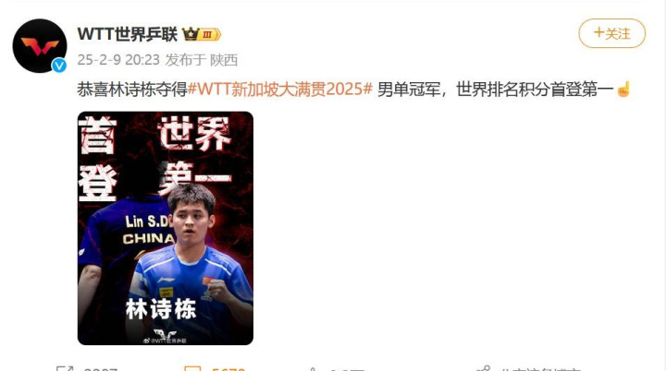
Task: Click the crown membership icon
Action: [191, 34]
